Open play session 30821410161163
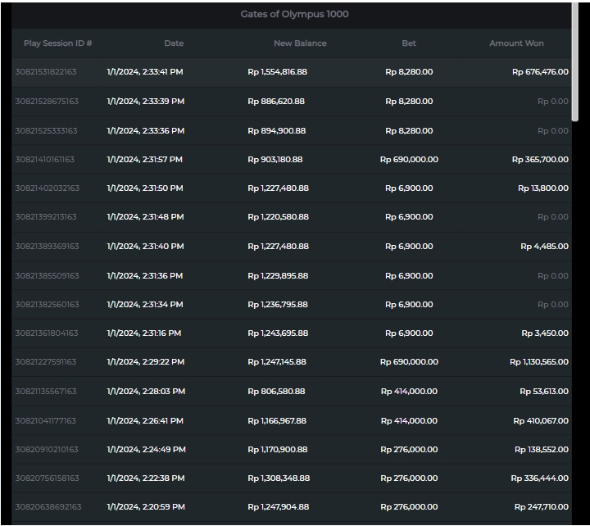Screen dimensions: 590x526 pyautogui.click(x=44, y=160)
